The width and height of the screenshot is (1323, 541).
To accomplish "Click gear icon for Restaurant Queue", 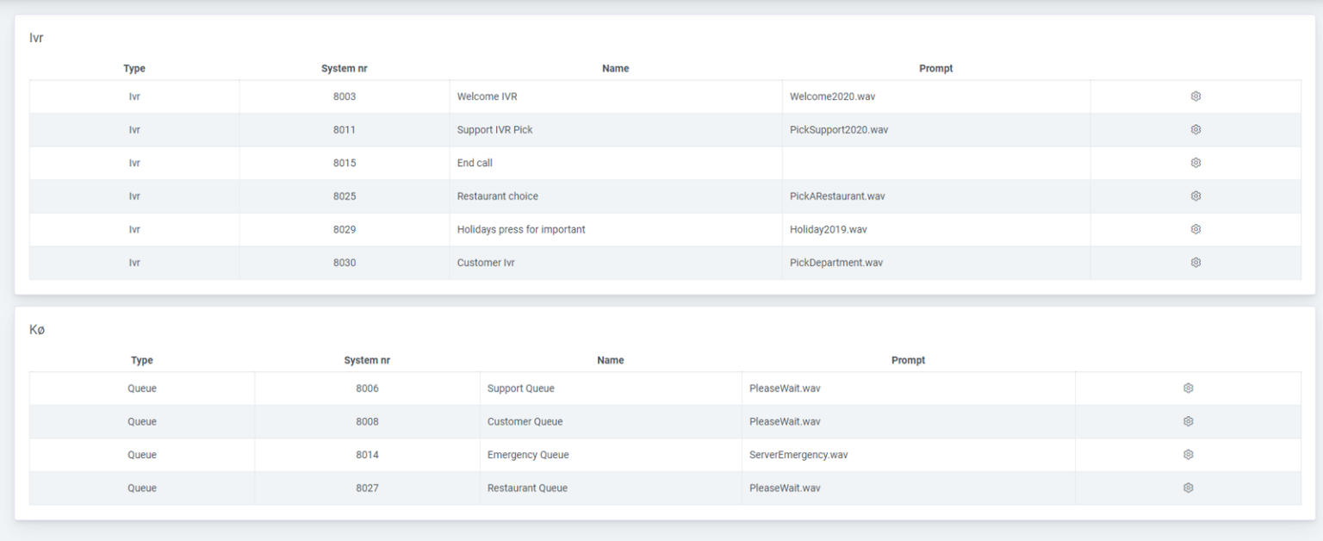I will [x=1188, y=488].
